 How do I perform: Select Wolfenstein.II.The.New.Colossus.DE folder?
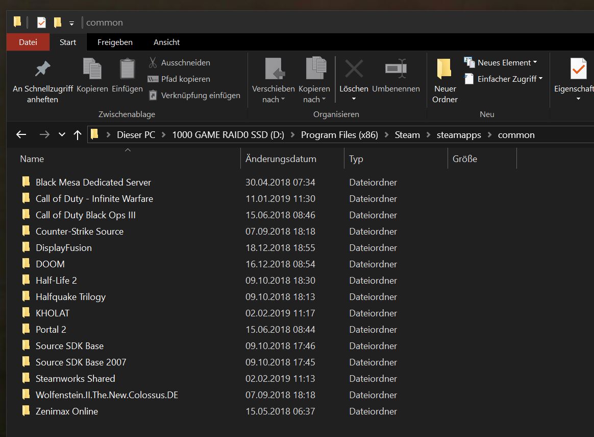(107, 395)
